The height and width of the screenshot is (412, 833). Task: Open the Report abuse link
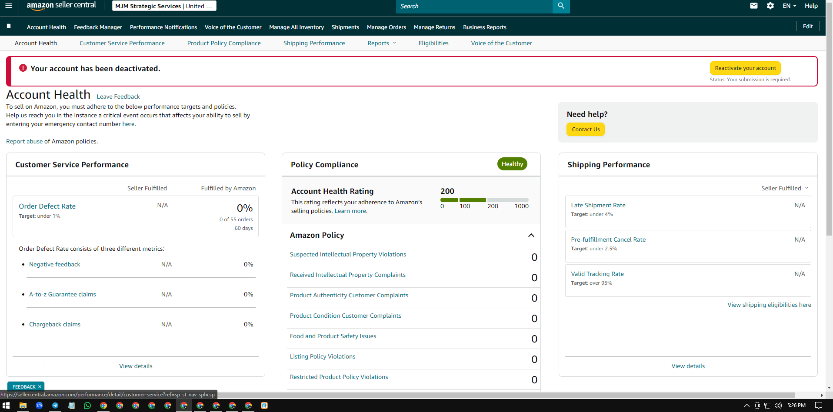click(24, 141)
